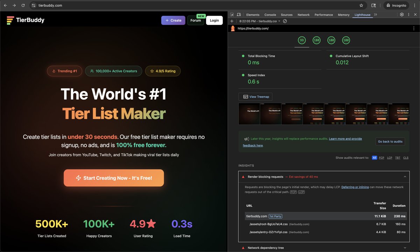Click the Total Blocking Time metric value 0 ms
Image resolution: width=420 pixels, height=252 pixels.
253,63
